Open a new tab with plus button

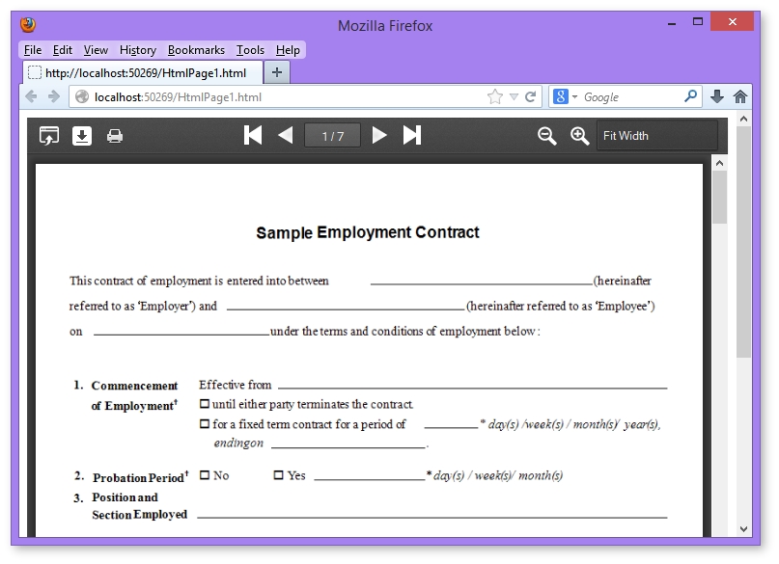(x=277, y=73)
